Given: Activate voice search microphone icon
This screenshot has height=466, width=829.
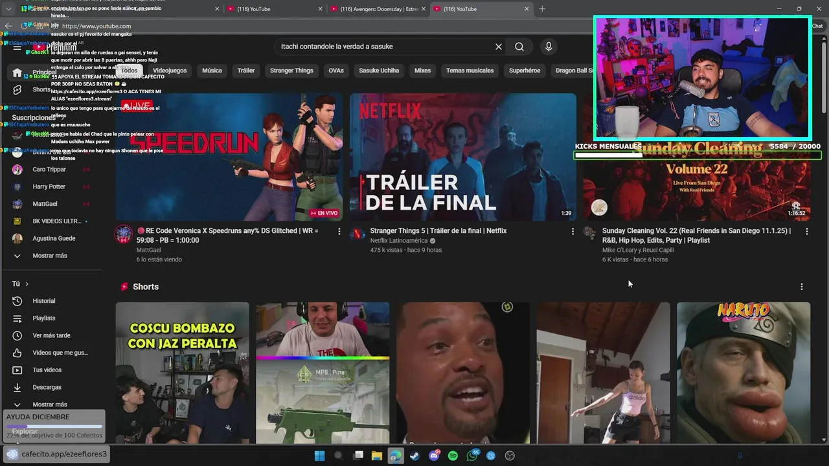Looking at the screenshot, I should pyautogui.click(x=549, y=47).
